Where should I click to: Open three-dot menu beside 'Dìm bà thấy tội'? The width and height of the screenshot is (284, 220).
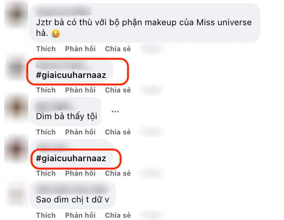click(115, 111)
